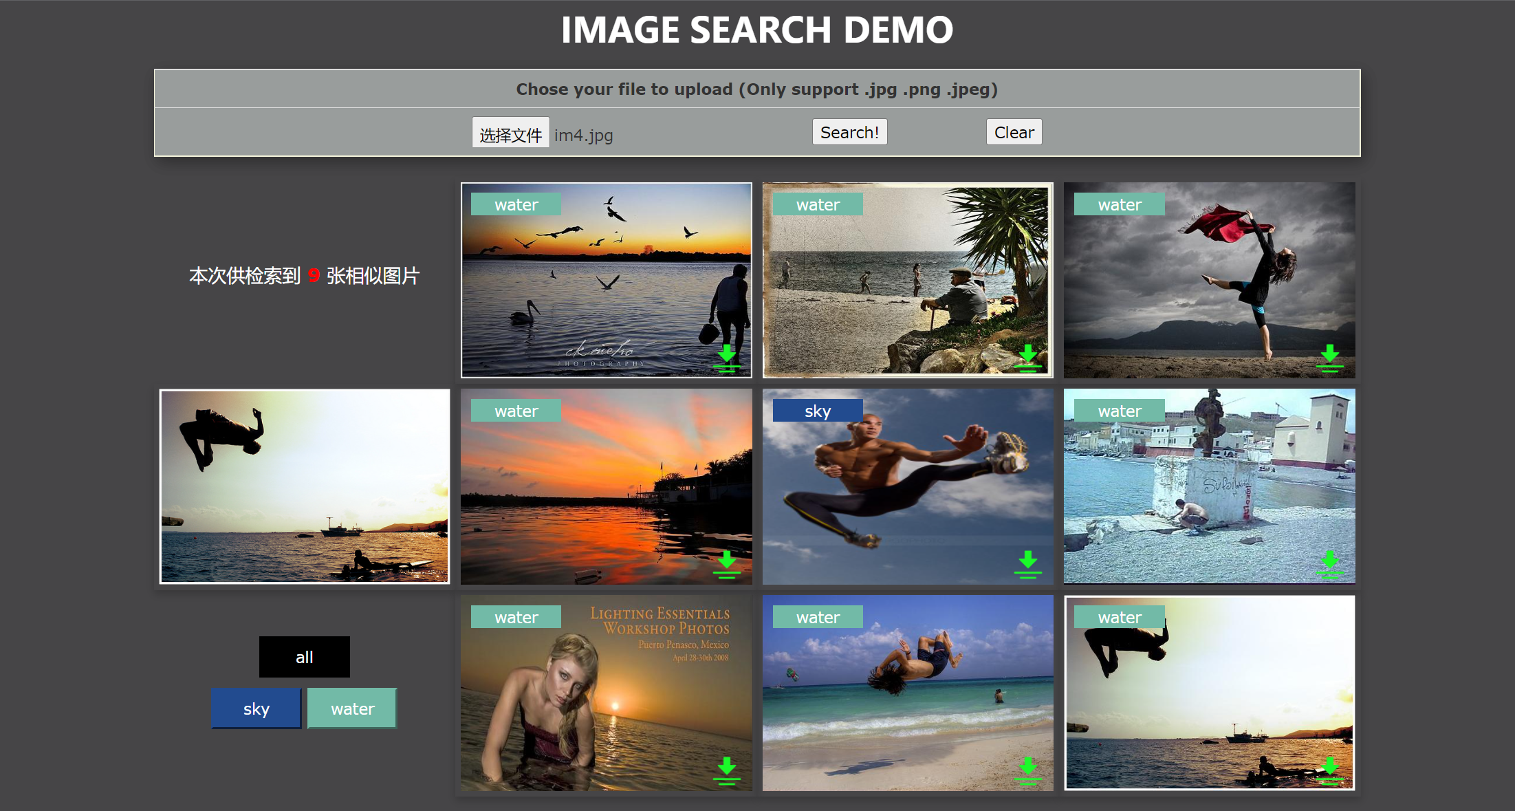Open the seagulls and pelican sunset thumbnail

pyautogui.click(x=606, y=280)
